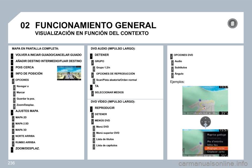This screenshot has height=168, width=252.
Task: Click 'OPCIONES DE REPRODUCCIÓN' entry
Action: (115, 73)
